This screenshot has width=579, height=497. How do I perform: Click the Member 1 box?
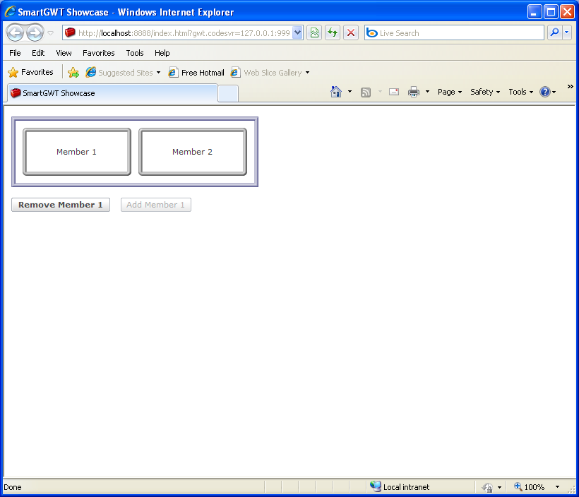77,152
